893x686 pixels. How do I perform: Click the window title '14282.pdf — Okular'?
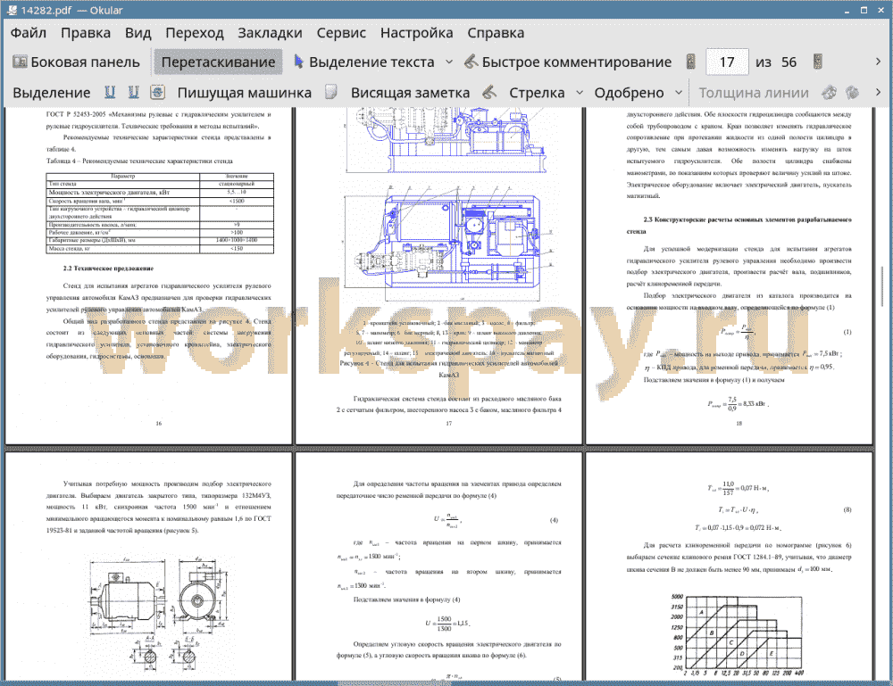pyautogui.click(x=71, y=10)
